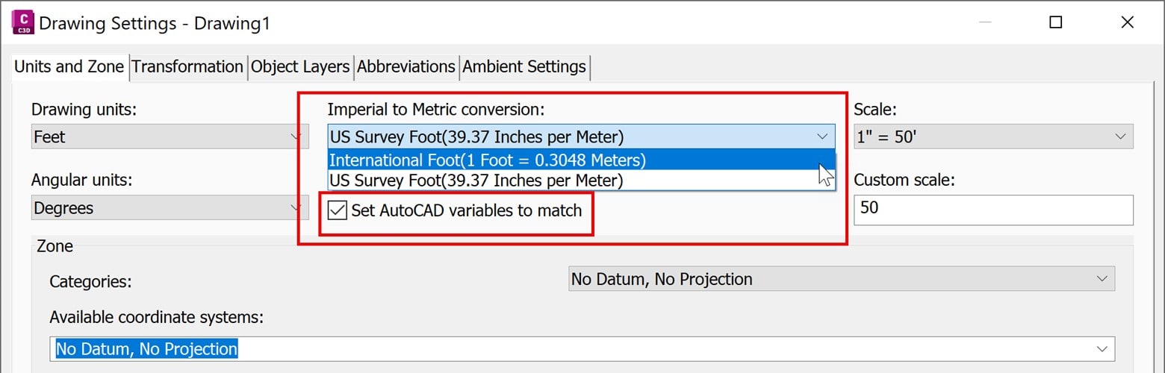
Task: Close the Drawing Settings dialog
Action: coord(1127,22)
